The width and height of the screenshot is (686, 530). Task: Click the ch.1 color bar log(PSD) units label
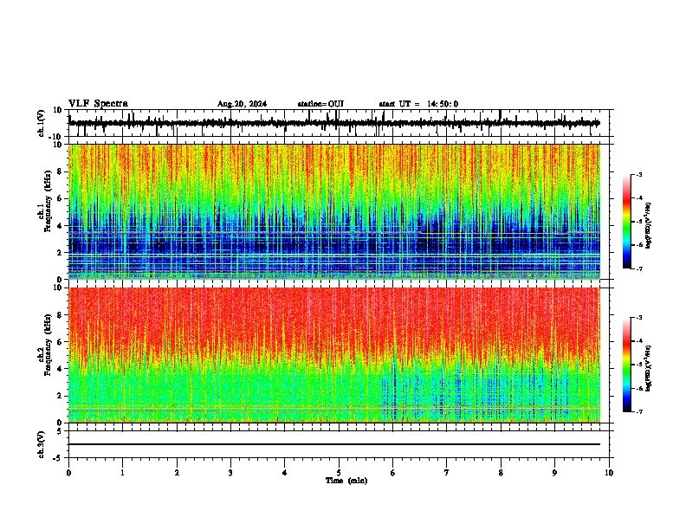(649, 225)
